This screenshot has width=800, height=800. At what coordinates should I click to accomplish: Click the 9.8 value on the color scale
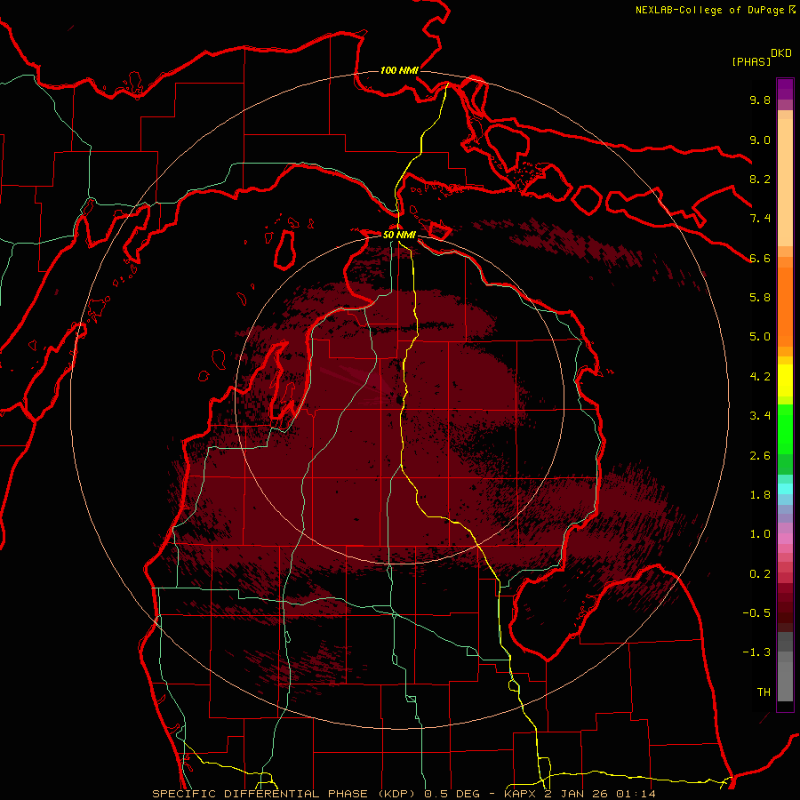pyautogui.click(x=760, y=100)
